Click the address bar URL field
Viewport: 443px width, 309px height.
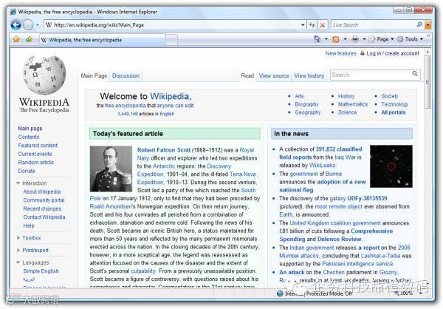coord(172,25)
